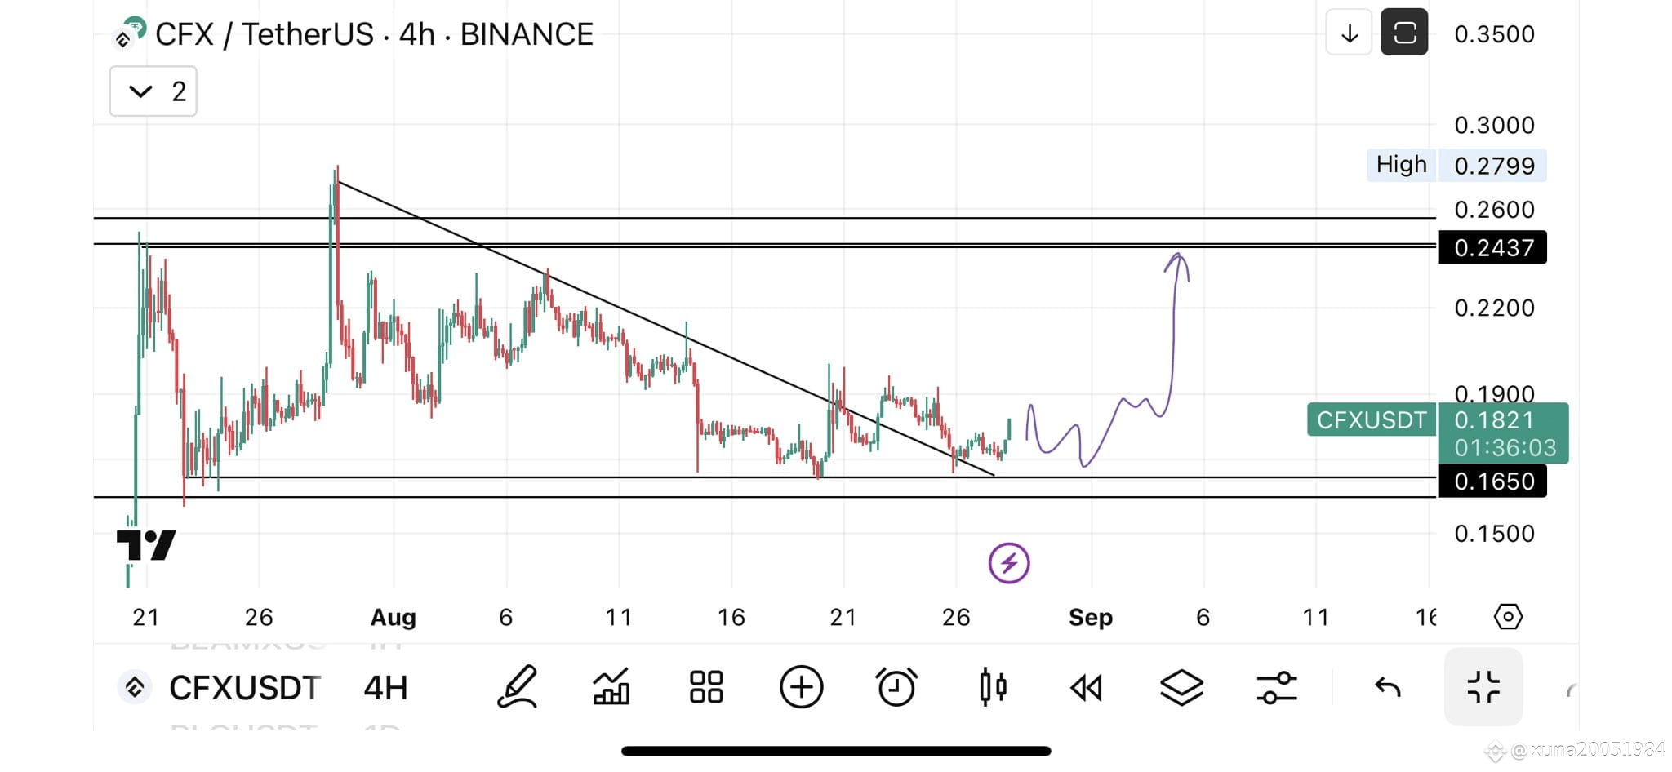Click the CFX / TetherUS chart title
This screenshot has height=772, width=1672.
[374, 34]
